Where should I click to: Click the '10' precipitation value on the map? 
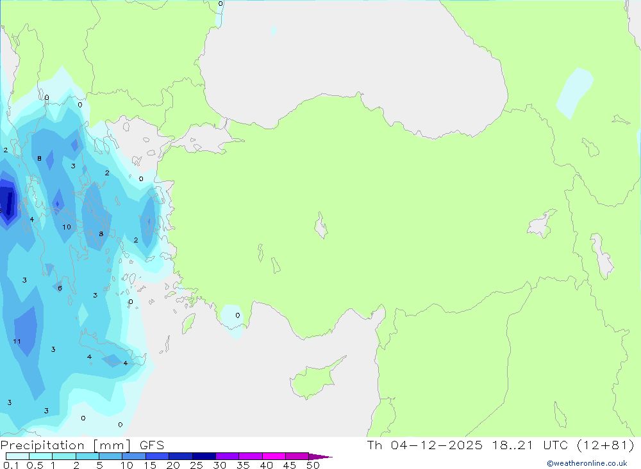67,227
